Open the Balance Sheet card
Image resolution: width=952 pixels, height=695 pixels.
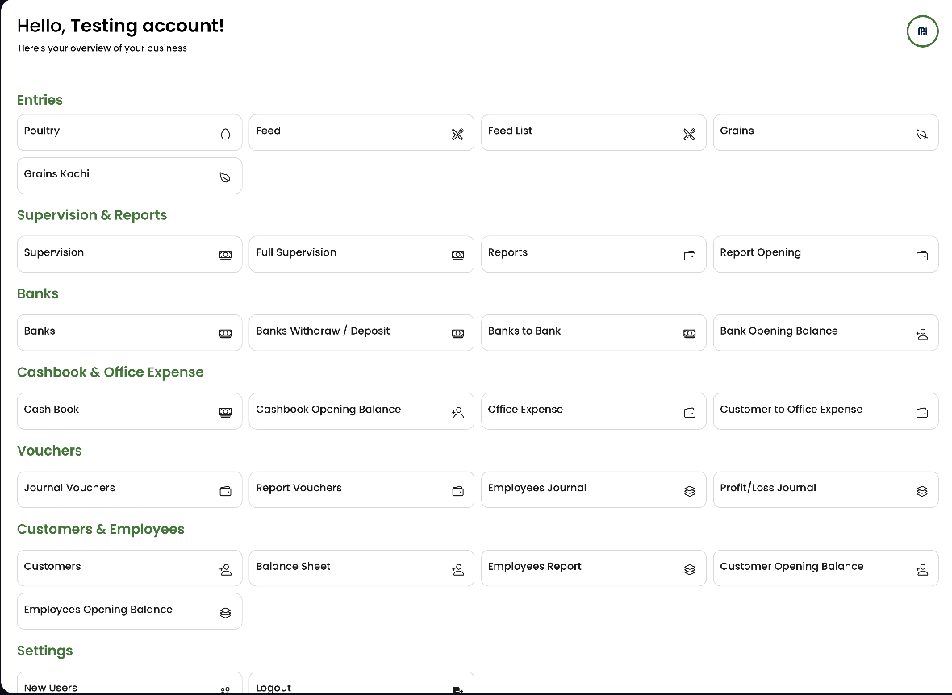(361, 568)
